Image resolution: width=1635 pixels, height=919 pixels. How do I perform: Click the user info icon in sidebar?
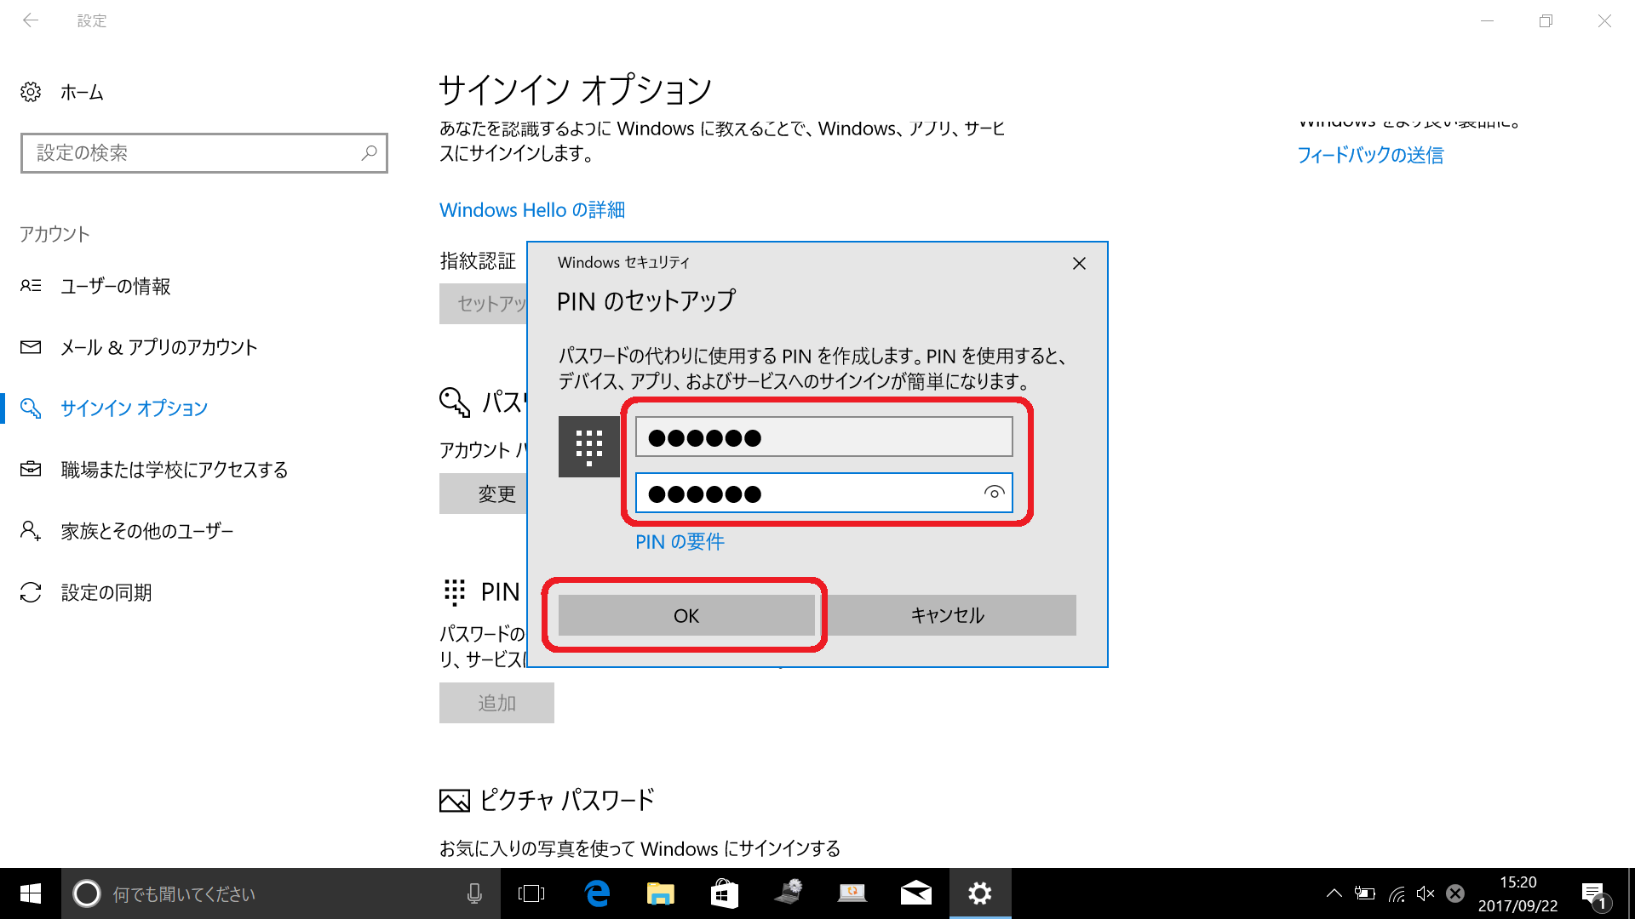(x=31, y=286)
